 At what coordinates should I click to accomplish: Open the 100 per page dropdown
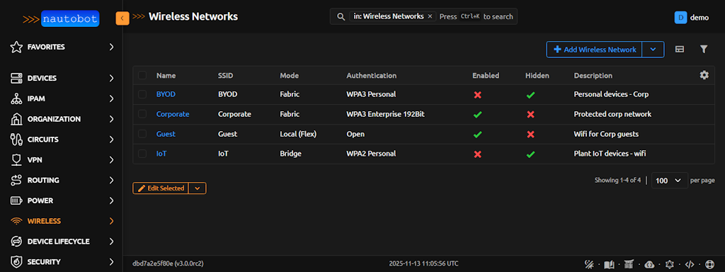click(670, 181)
